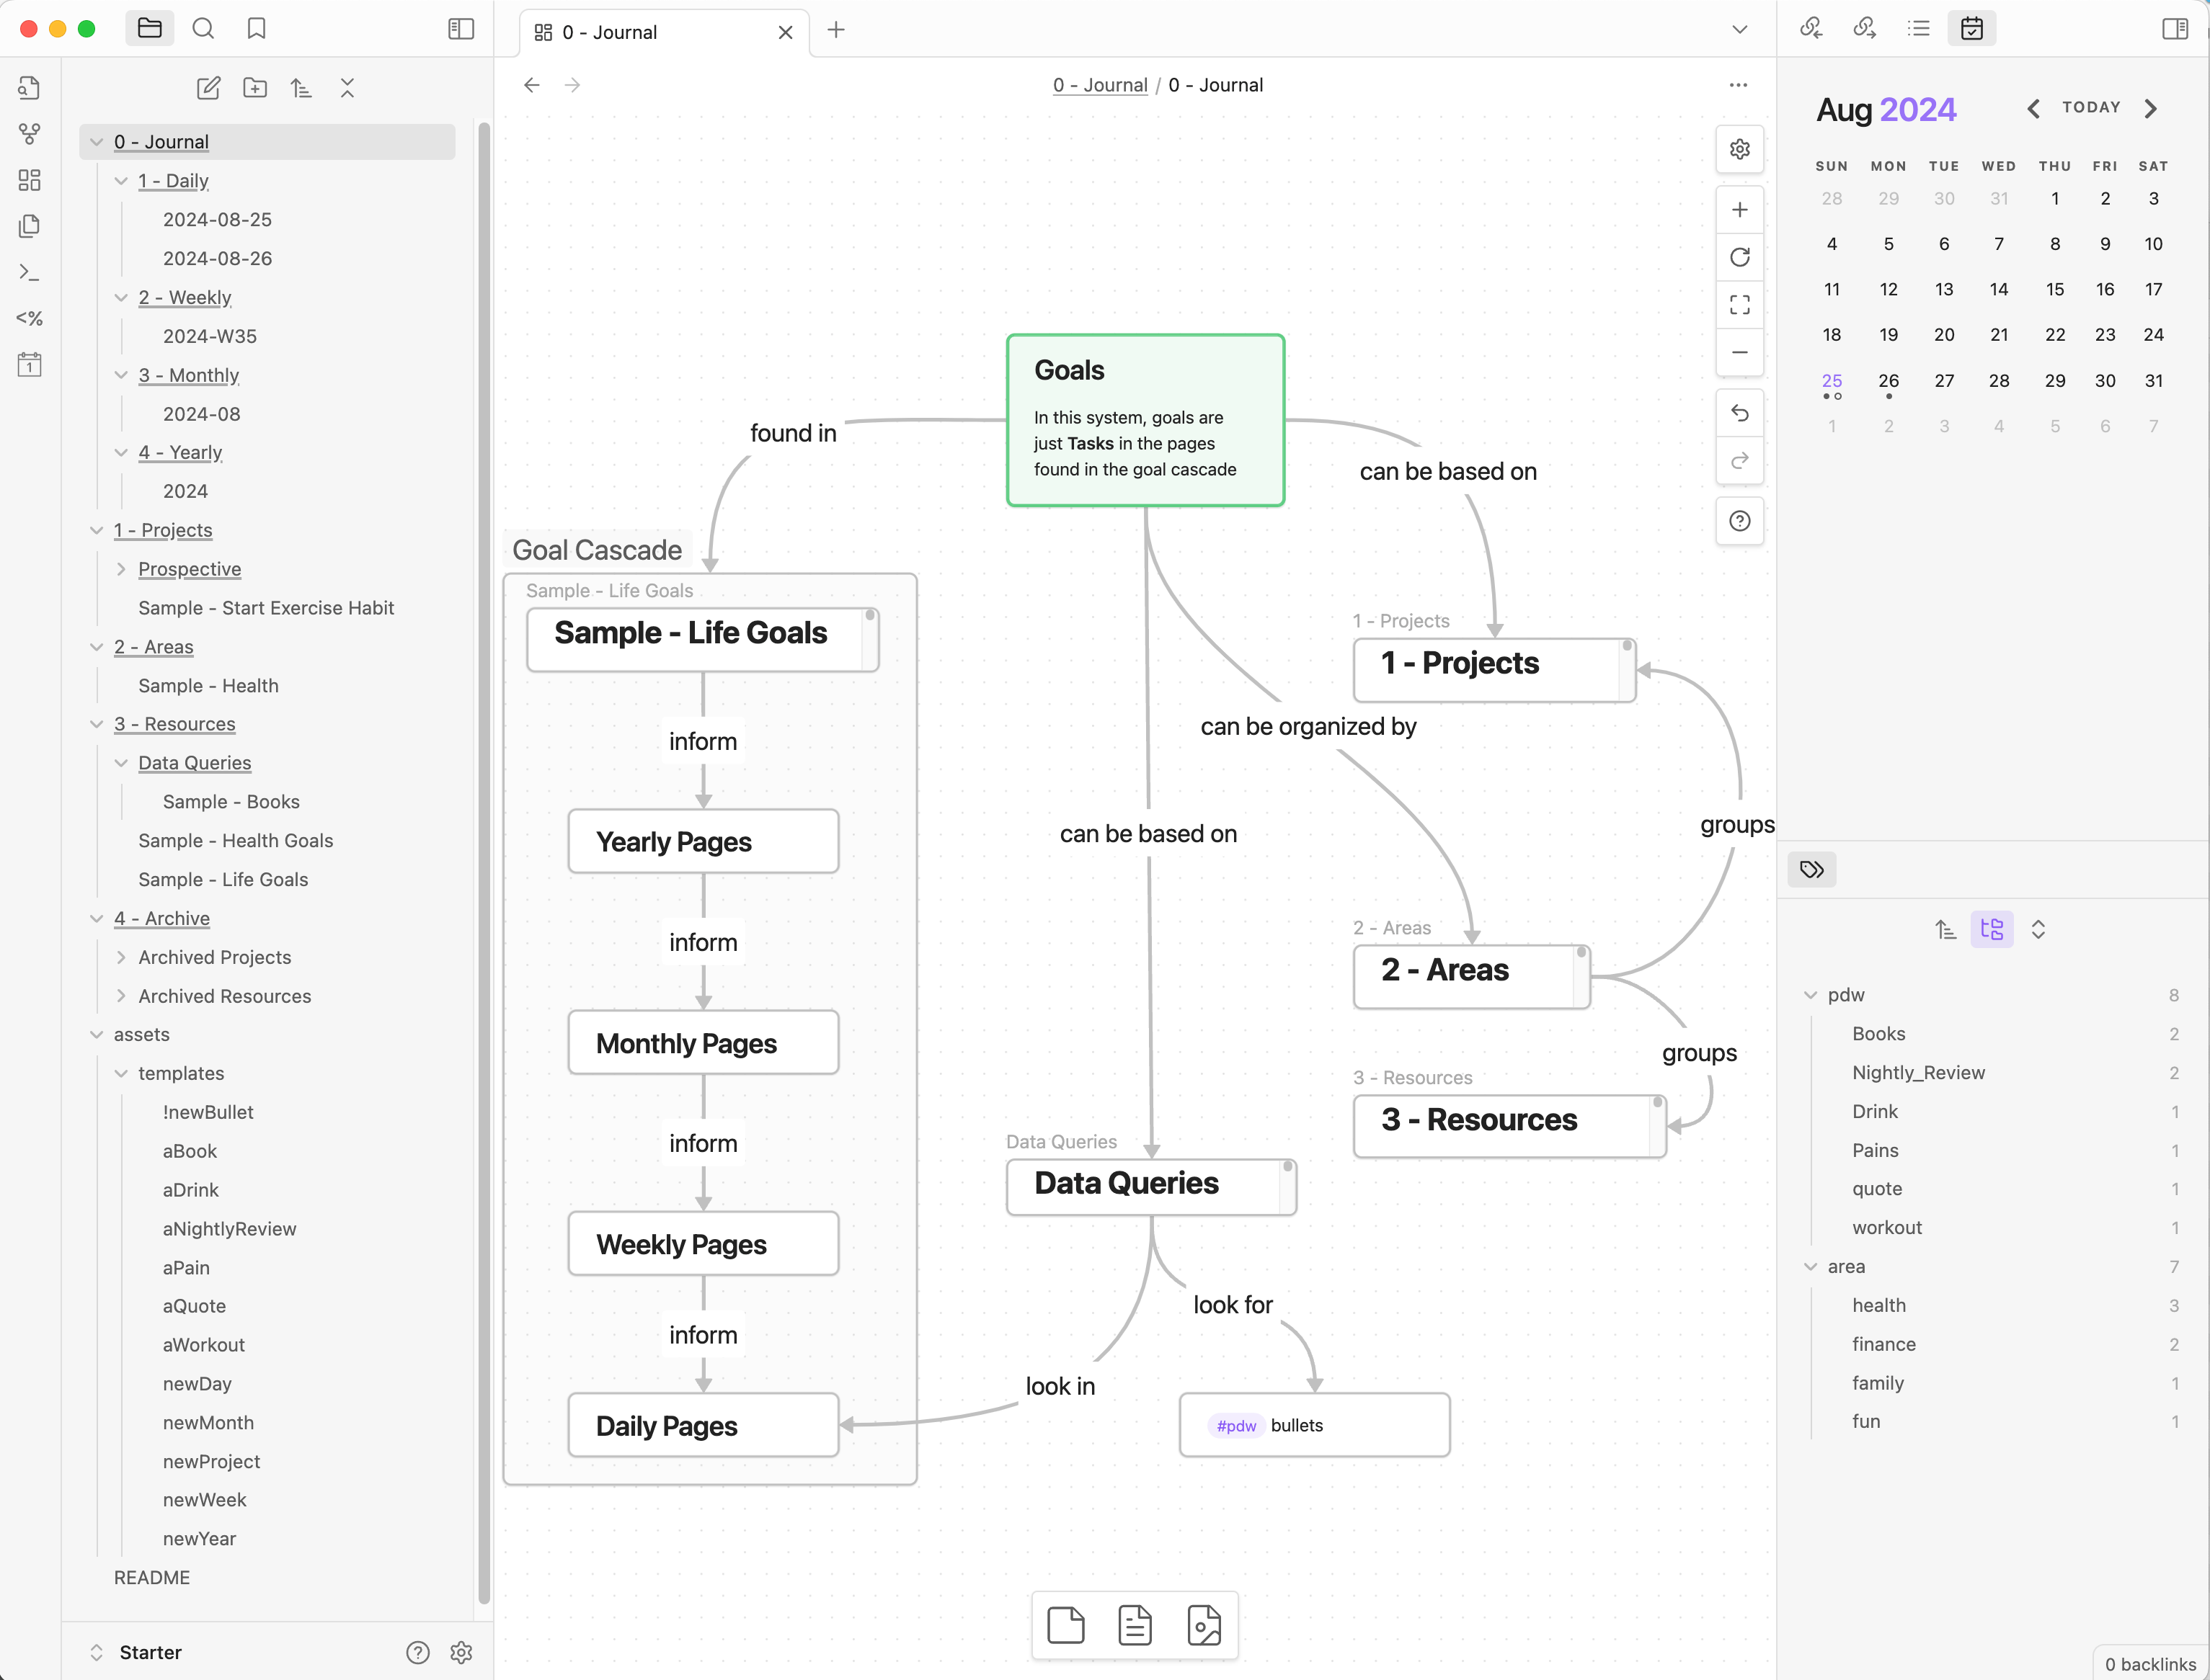The height and width of the screenshot is (1680, 2210).
Task: Click the new note icon
Action: point(208,88)
